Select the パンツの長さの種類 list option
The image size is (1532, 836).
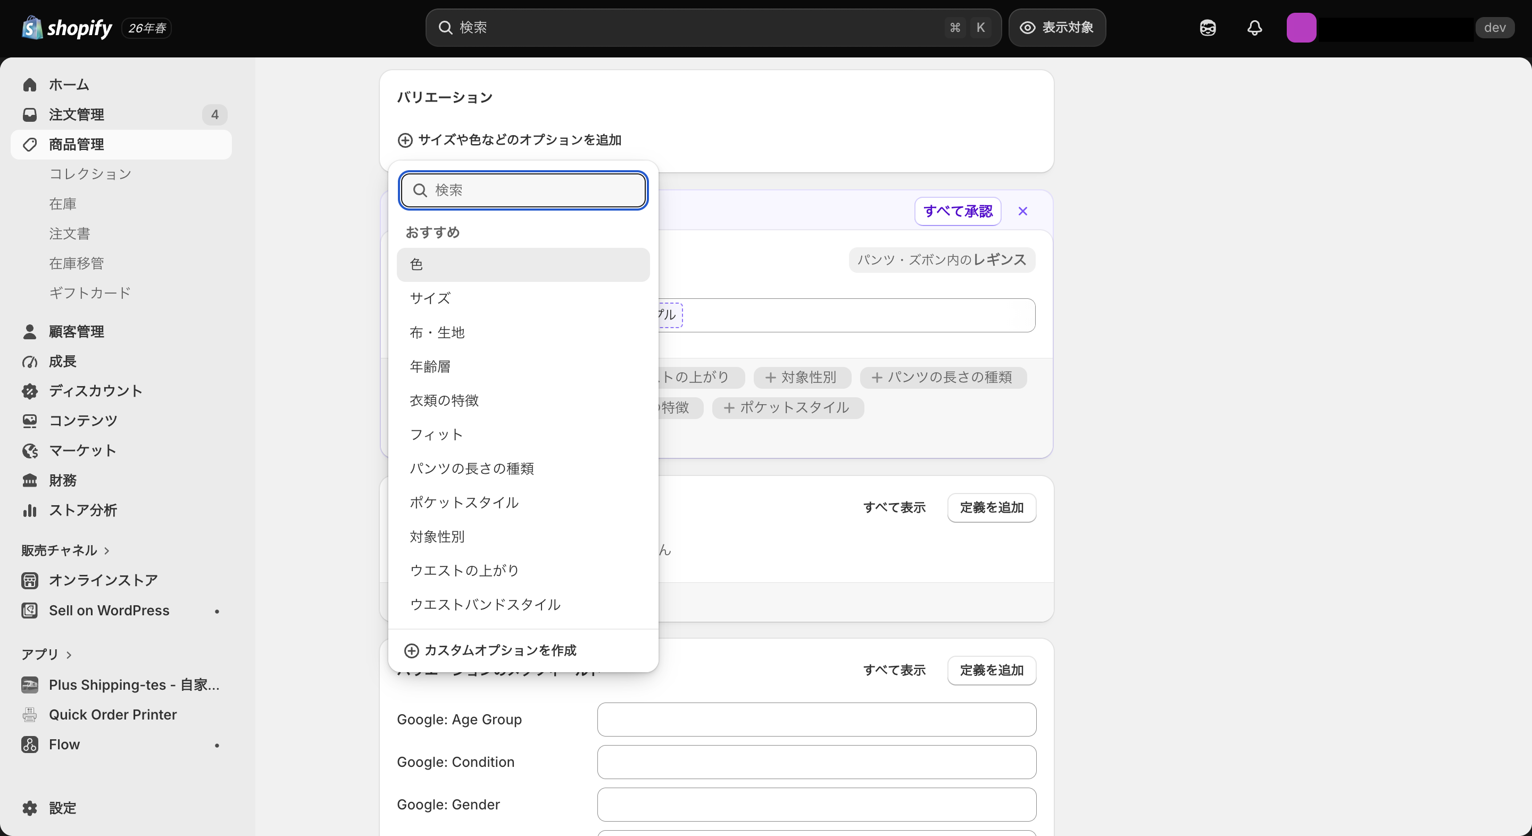[523, 468]
